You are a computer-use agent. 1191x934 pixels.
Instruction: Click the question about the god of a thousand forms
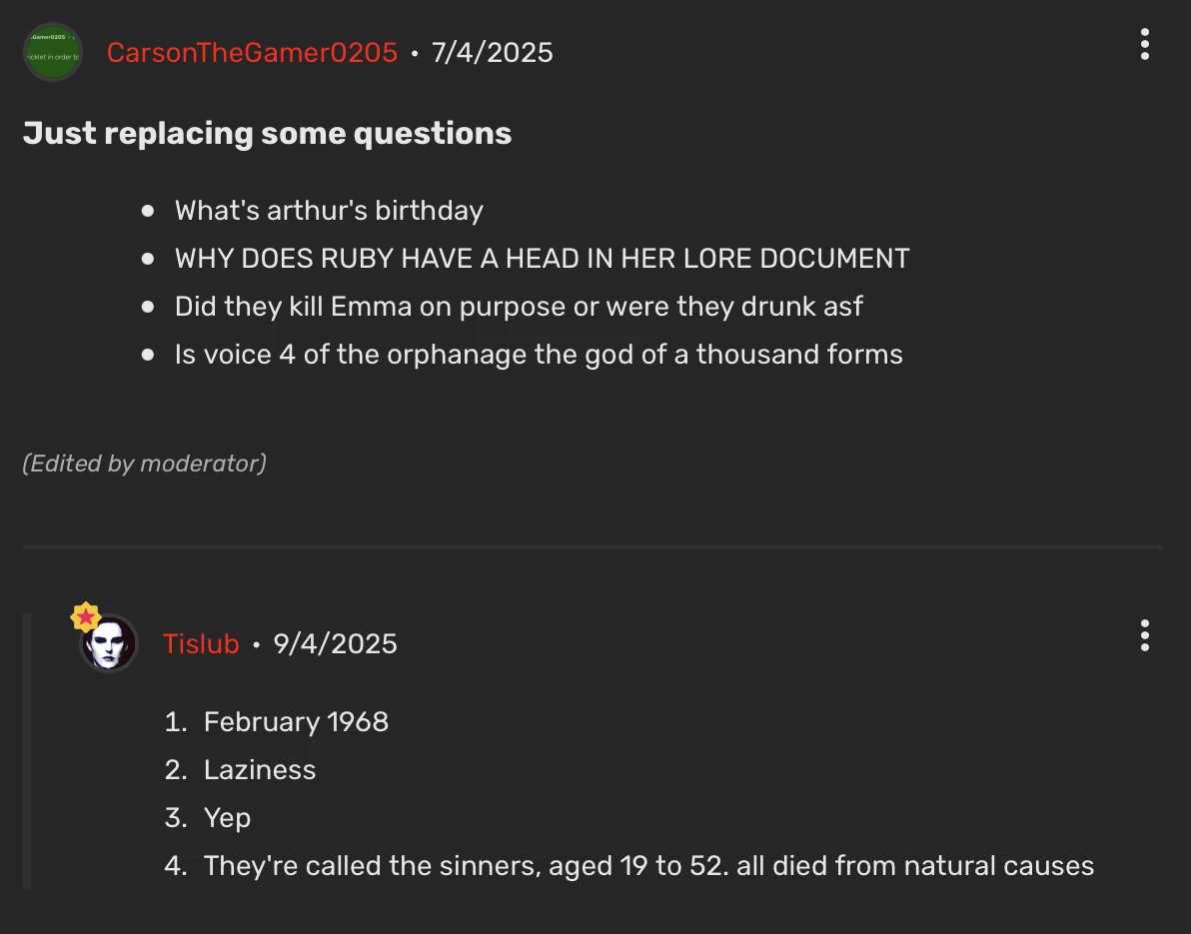pos(539,354)
